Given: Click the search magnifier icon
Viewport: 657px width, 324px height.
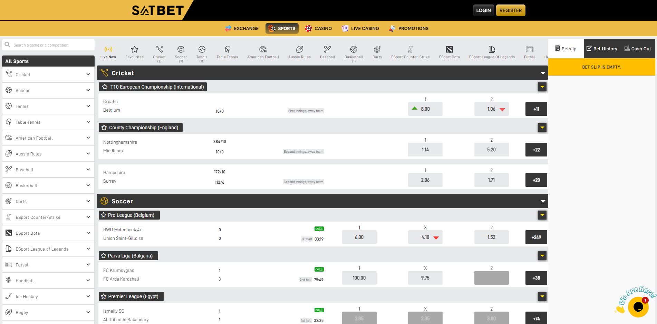Looking at the screenshot, I should click(x=7, y=44).
